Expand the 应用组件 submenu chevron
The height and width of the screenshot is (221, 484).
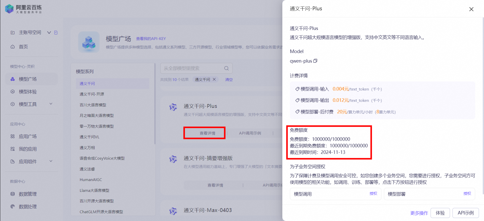coord(51,161)
